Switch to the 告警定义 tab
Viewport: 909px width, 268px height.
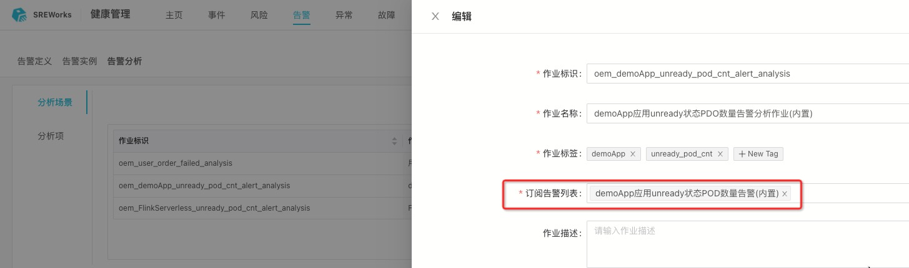click(x=34, y=61)
